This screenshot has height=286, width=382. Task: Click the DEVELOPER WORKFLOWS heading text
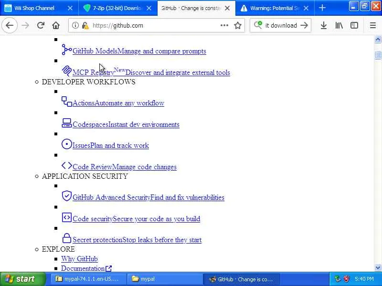pos(88,82)
